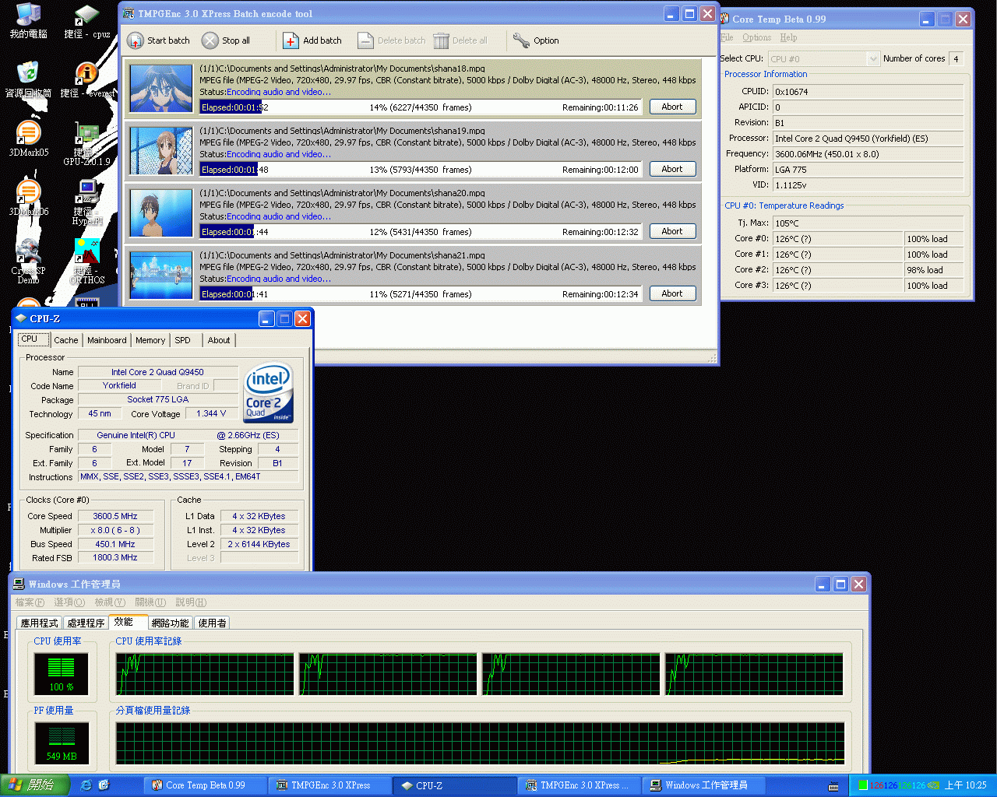This screenshot has width=997, height=797.
Task: Select the shana21.mpg job thumbnail
Action: [x=161, y=275]
